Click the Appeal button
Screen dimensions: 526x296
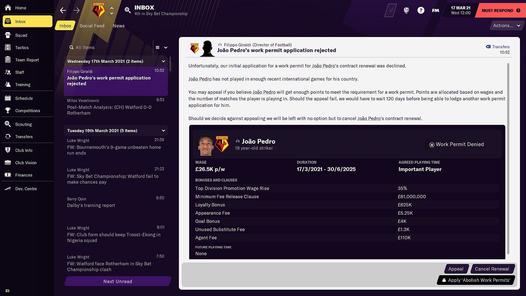tap(456, 269)
